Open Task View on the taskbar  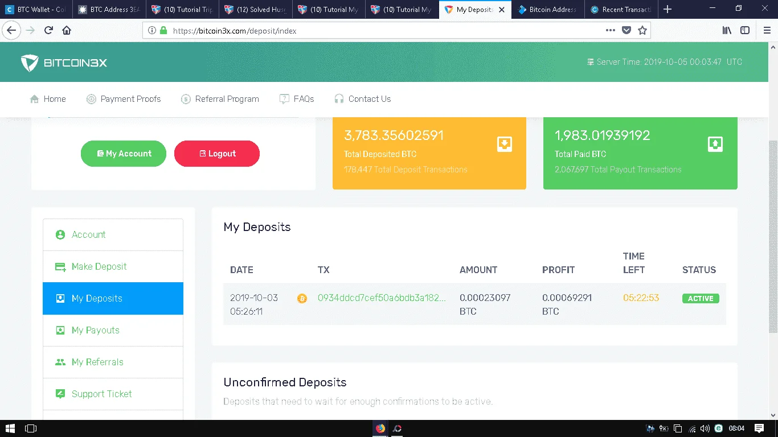(x=31, y=428)
